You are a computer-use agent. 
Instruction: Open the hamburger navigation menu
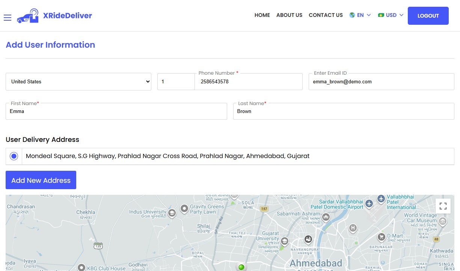[8, 17]
